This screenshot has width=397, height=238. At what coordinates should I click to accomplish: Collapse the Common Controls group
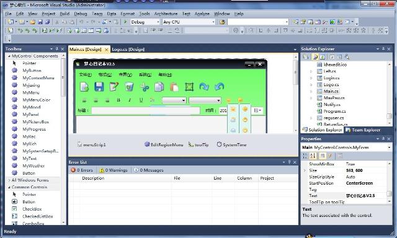(9, 187)
